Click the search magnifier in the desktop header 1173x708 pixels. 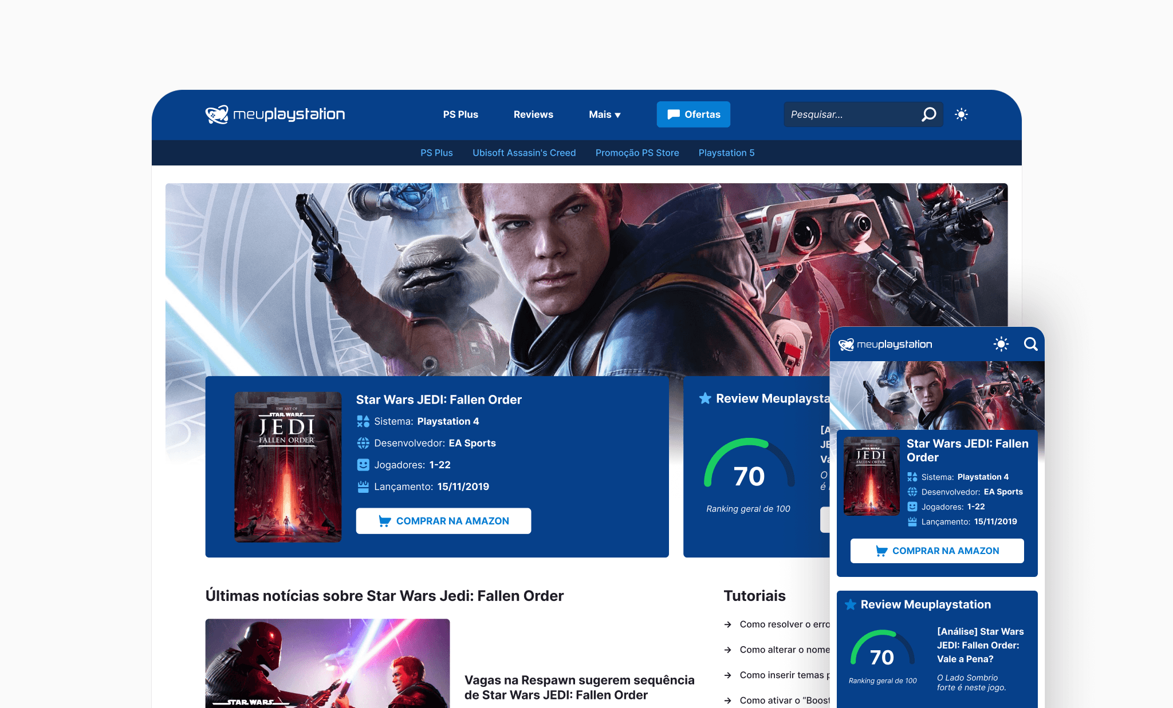(928, 114)
